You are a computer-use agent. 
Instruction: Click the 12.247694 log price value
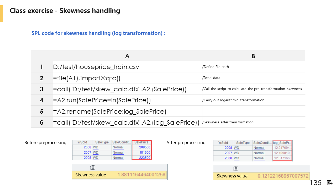(282, 148)
